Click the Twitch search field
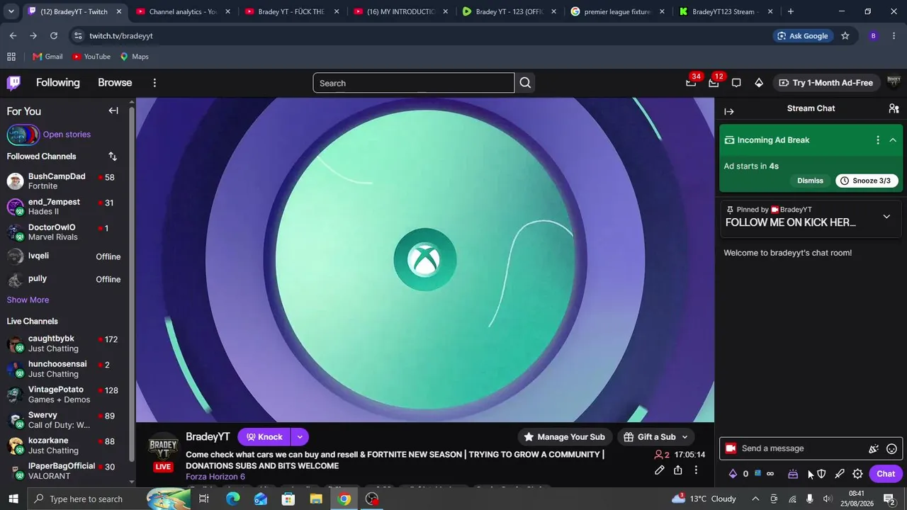 coord(414,83)
